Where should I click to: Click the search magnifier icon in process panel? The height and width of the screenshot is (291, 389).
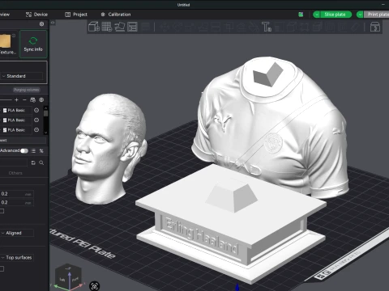41,162
